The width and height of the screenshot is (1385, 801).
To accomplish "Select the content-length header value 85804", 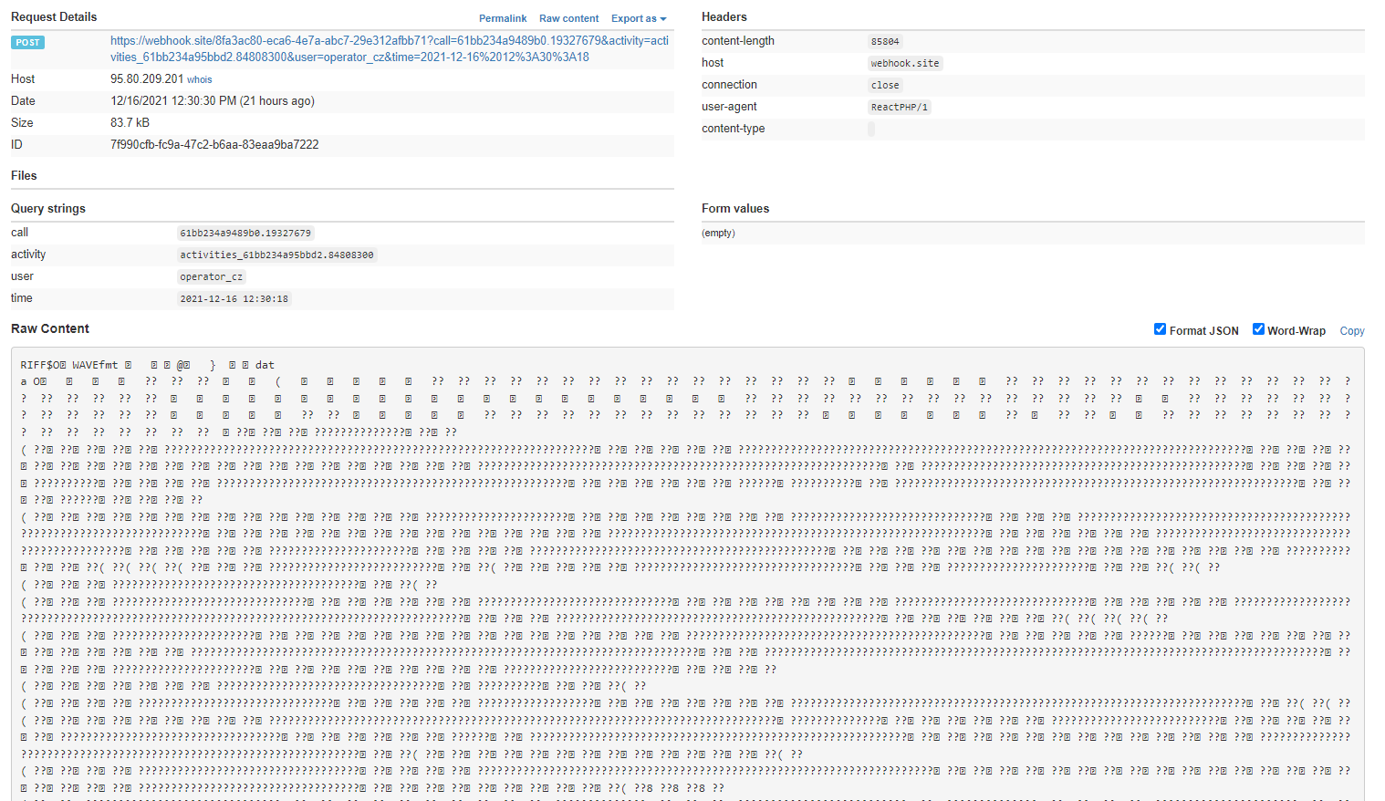I will [885, 41].
